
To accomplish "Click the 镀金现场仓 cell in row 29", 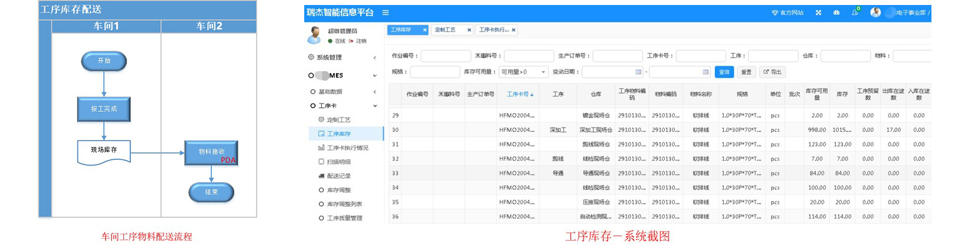I will tap(596, 116).
